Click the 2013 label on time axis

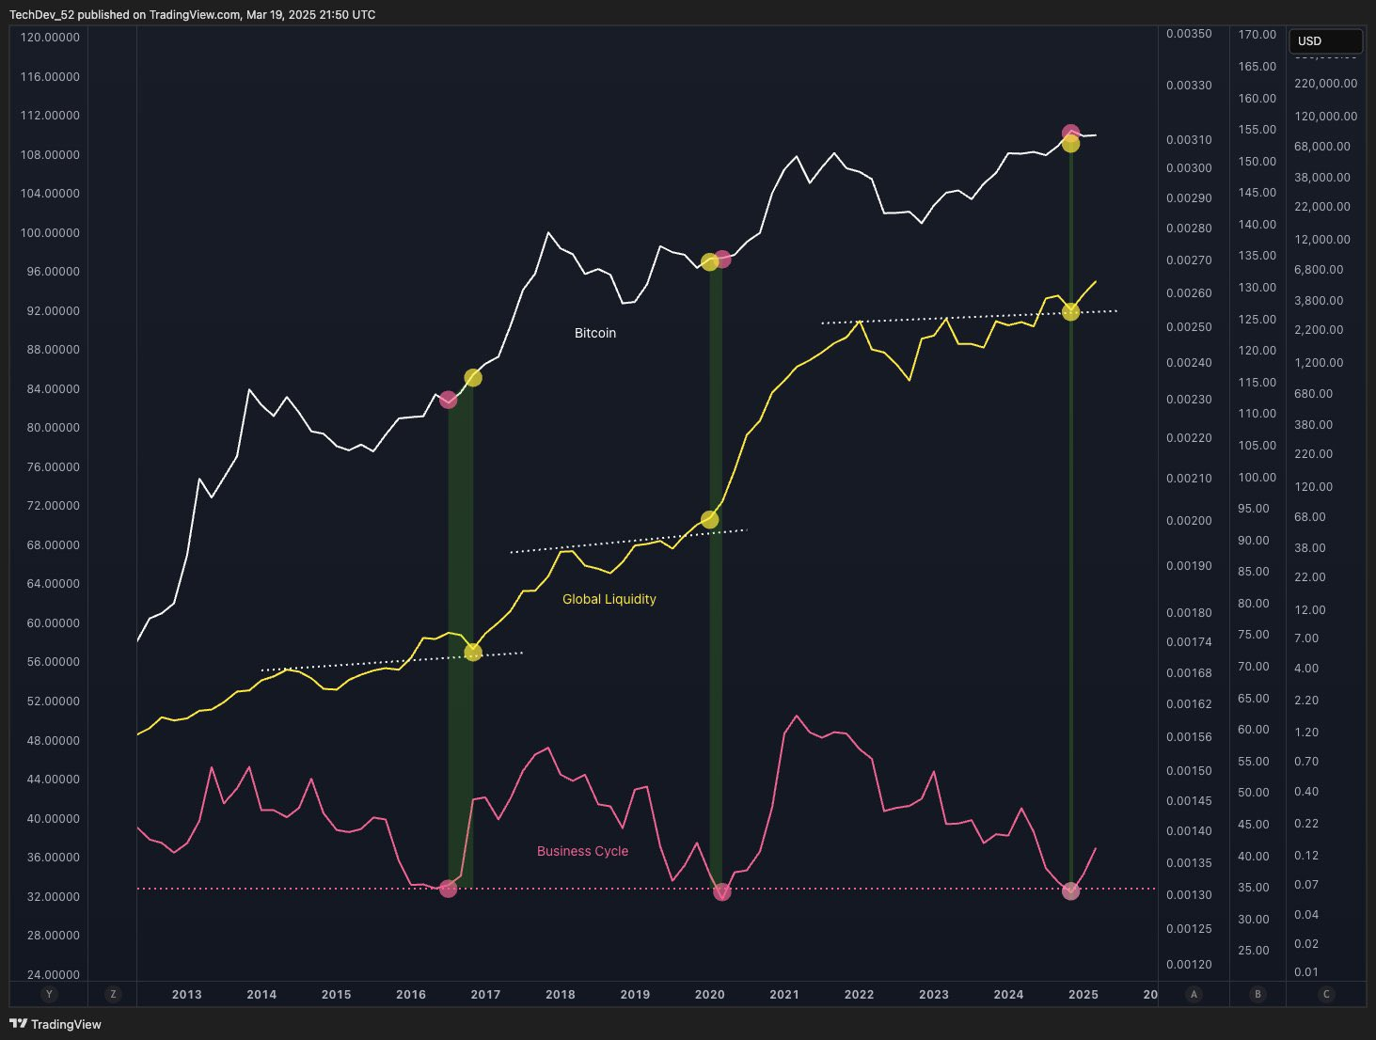(x=186, y=994)
